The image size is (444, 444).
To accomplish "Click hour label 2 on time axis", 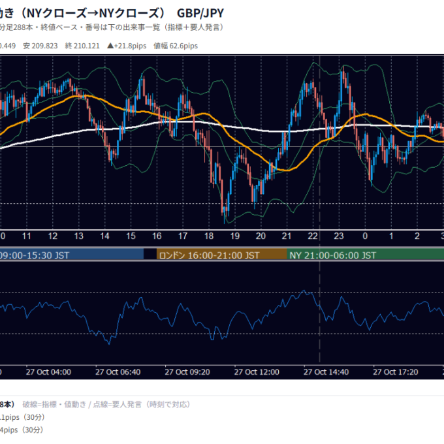I will (417, 236).
